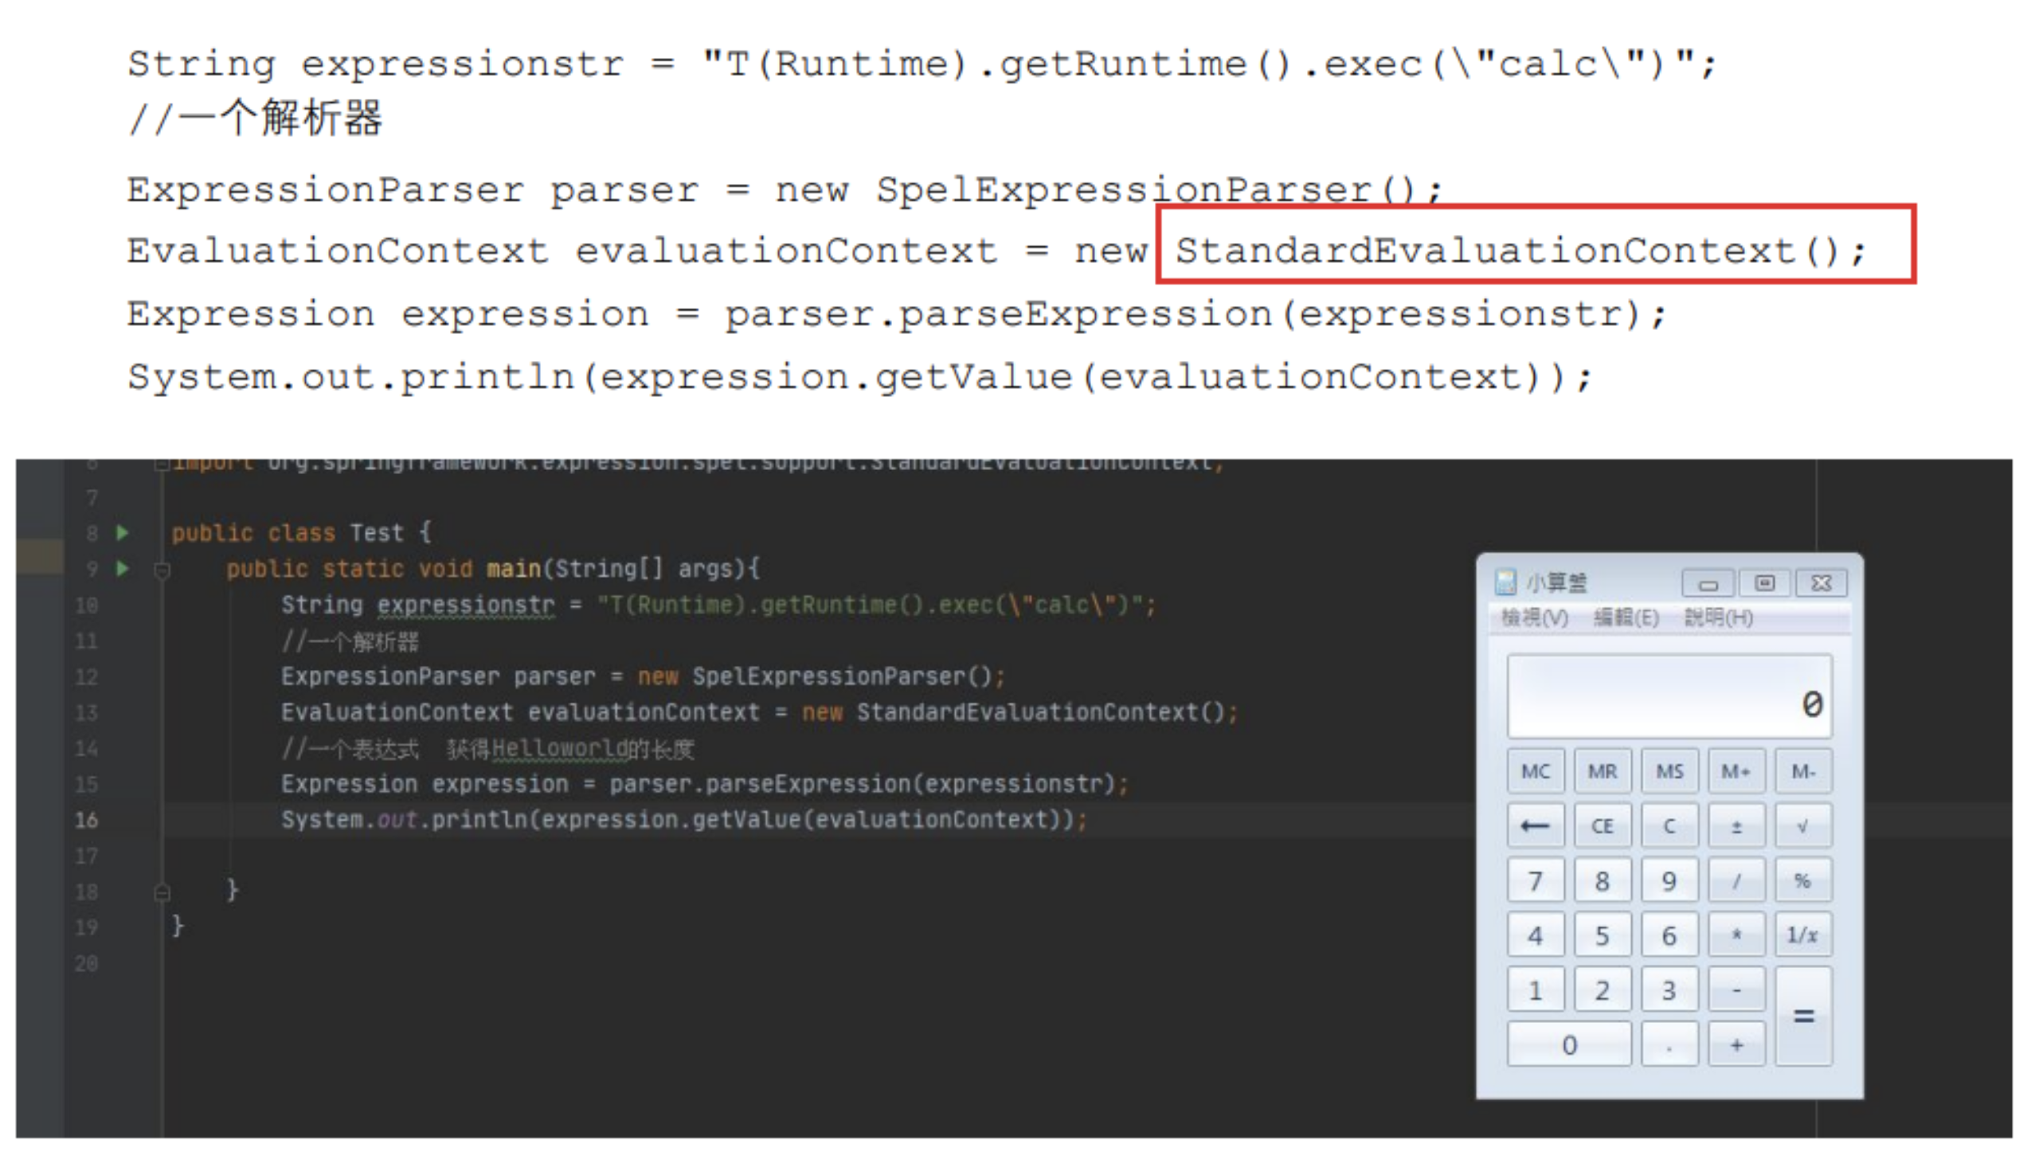
Task: Click fold end marker at line 18
Action: pos(162,892)
